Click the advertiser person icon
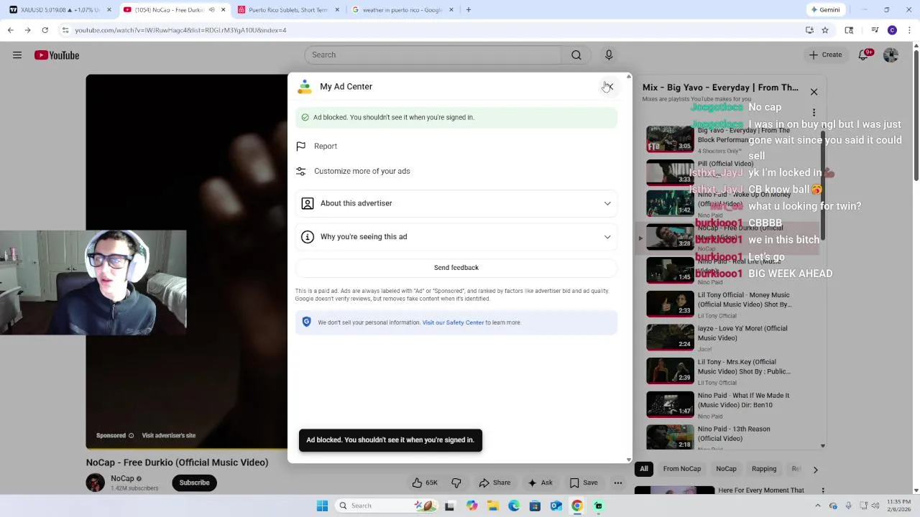The height and width of the screenshot is (517, 920). (x=308, y=203)
